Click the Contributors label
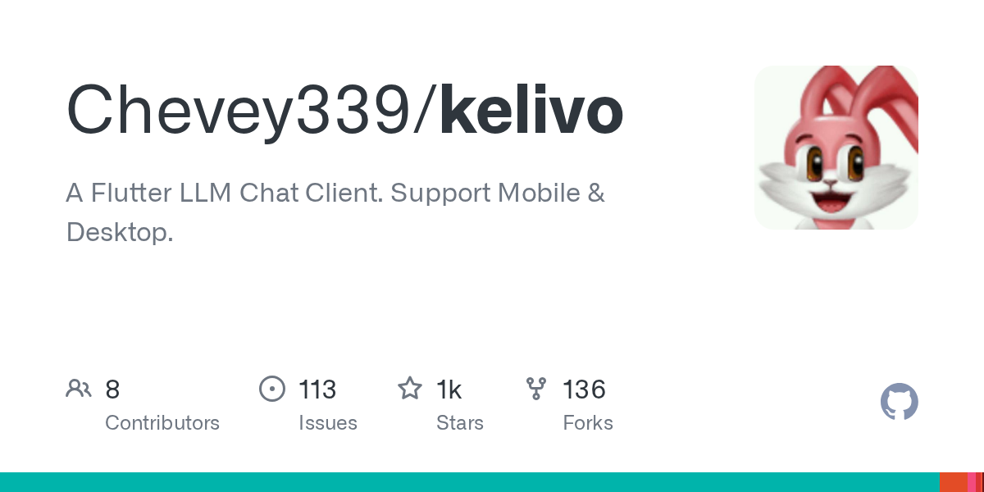984x492 pixels. [x=162, y=423]
